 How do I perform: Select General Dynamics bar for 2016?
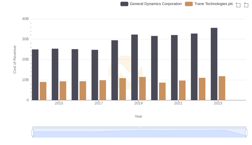click(x=75, y=75)
